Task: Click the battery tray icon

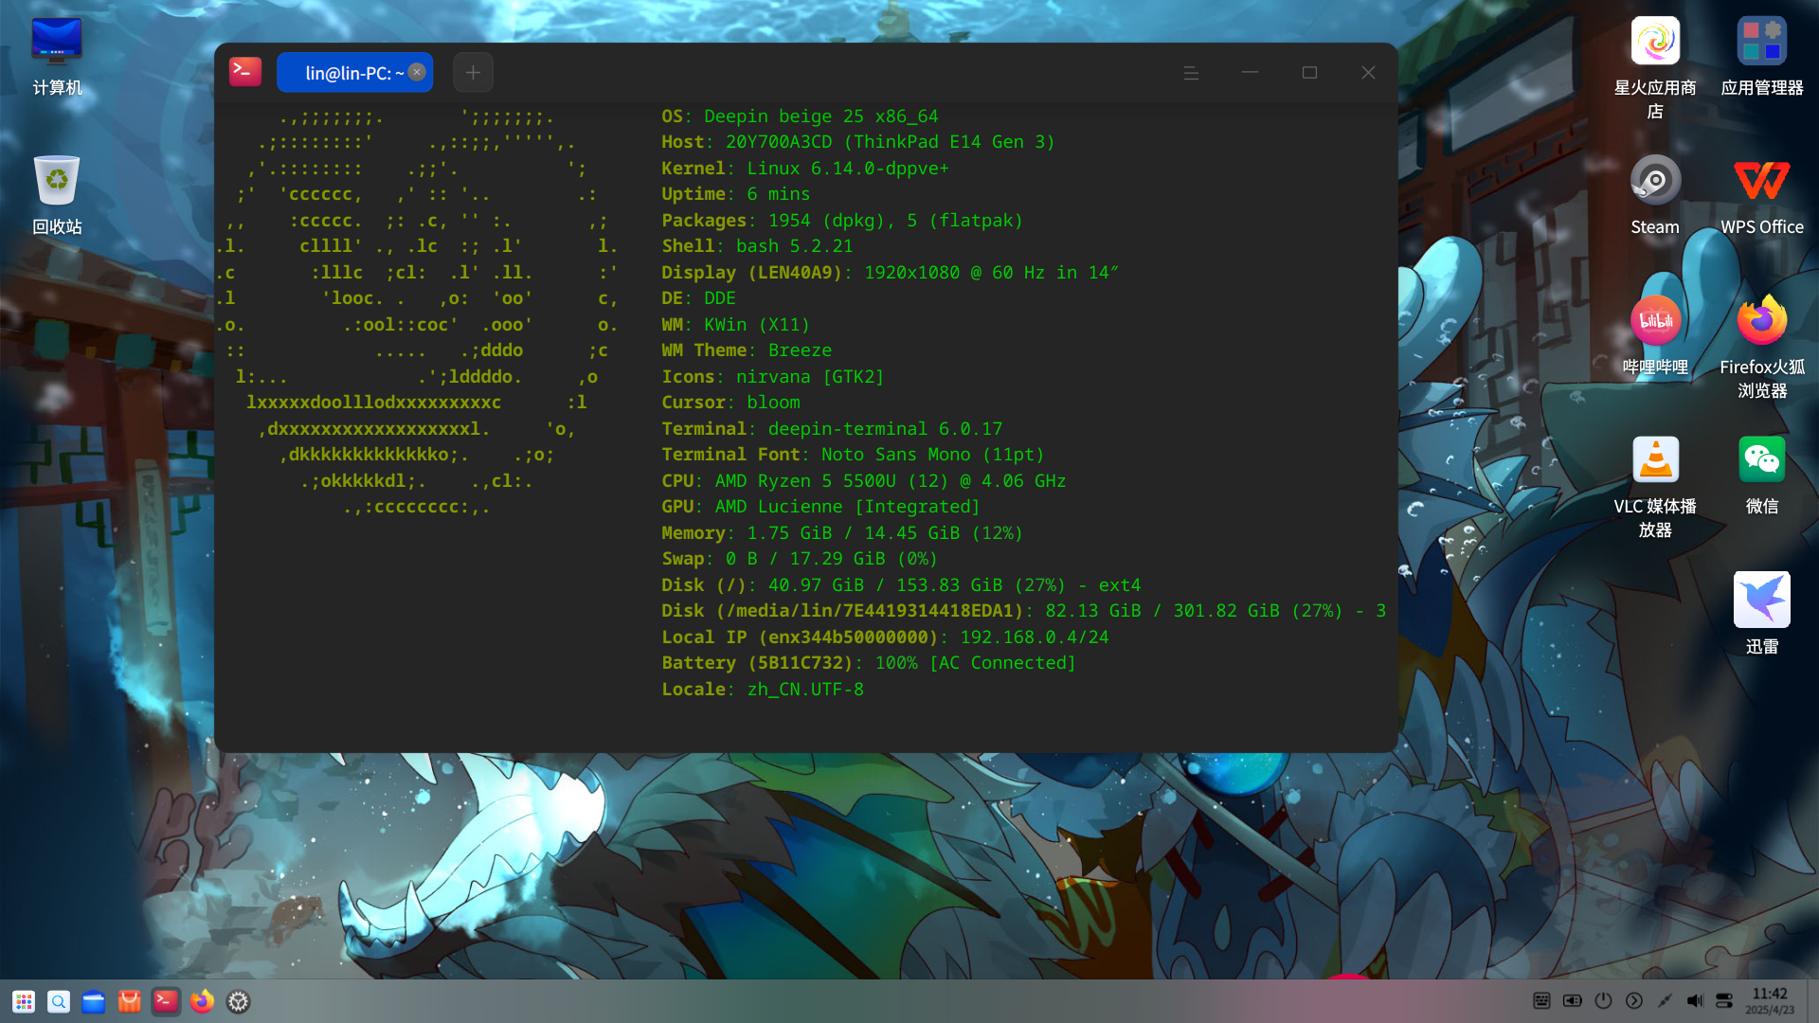Action: [1572, 1000]
